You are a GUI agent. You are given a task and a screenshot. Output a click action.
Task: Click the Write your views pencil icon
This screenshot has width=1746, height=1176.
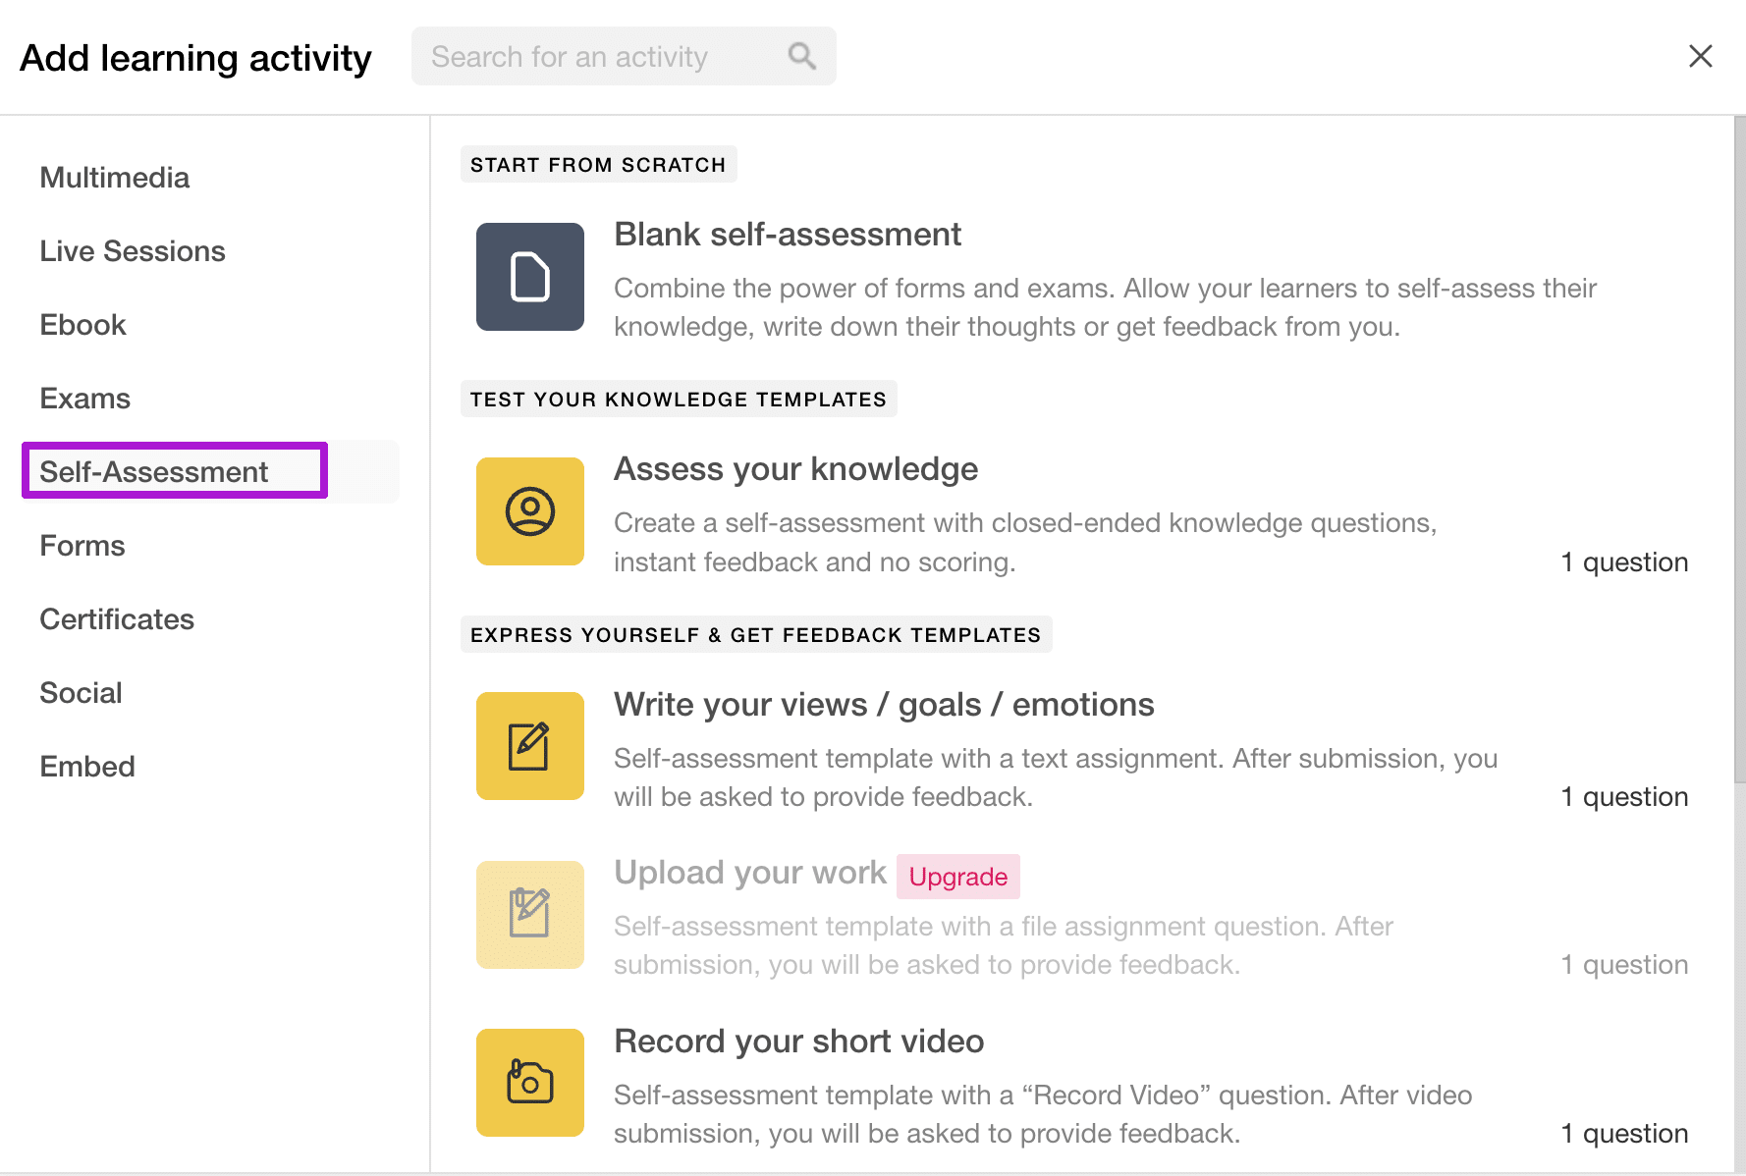[x=530, y=746]
